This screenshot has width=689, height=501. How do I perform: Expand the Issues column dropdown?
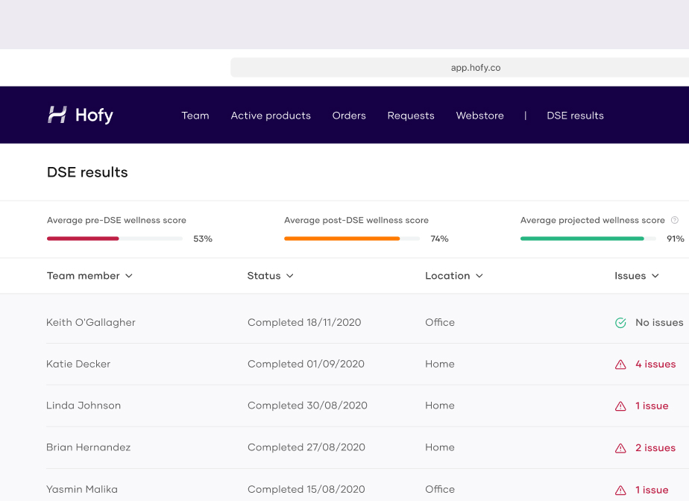click(x=655, y=276)
